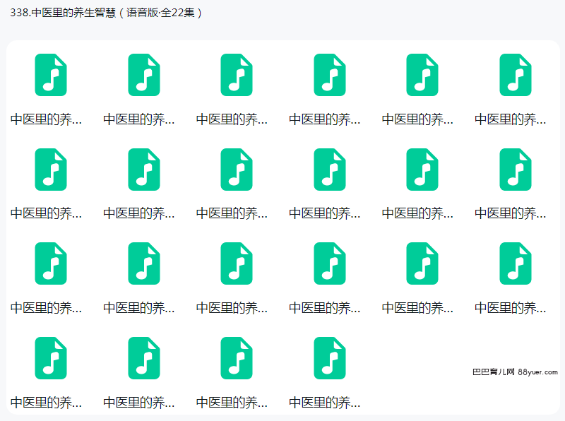Open the fourth audio file icon in the third row
The width and height of the screenshot is (565, 421).
point(330,263)
